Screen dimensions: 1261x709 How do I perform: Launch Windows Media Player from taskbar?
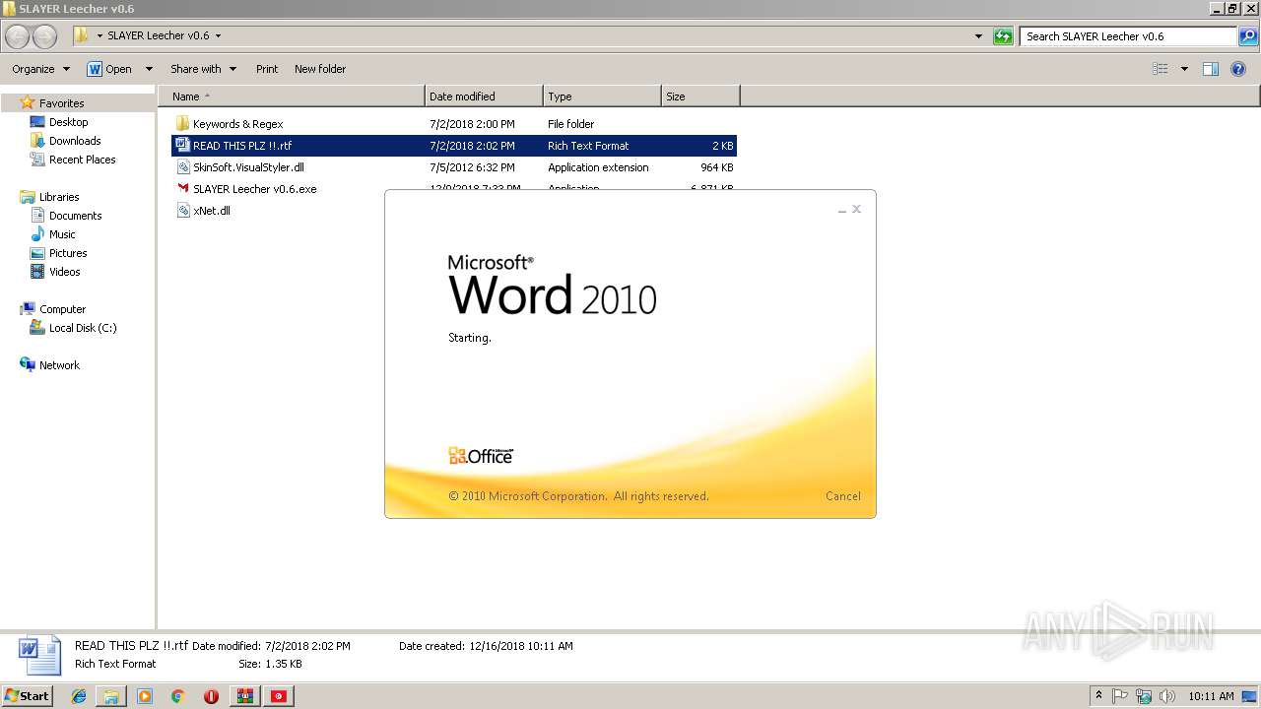pyautogui.click(x=145, y=696)
